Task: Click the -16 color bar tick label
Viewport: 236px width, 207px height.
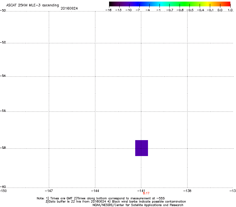Action: click(x=108, y=10)
